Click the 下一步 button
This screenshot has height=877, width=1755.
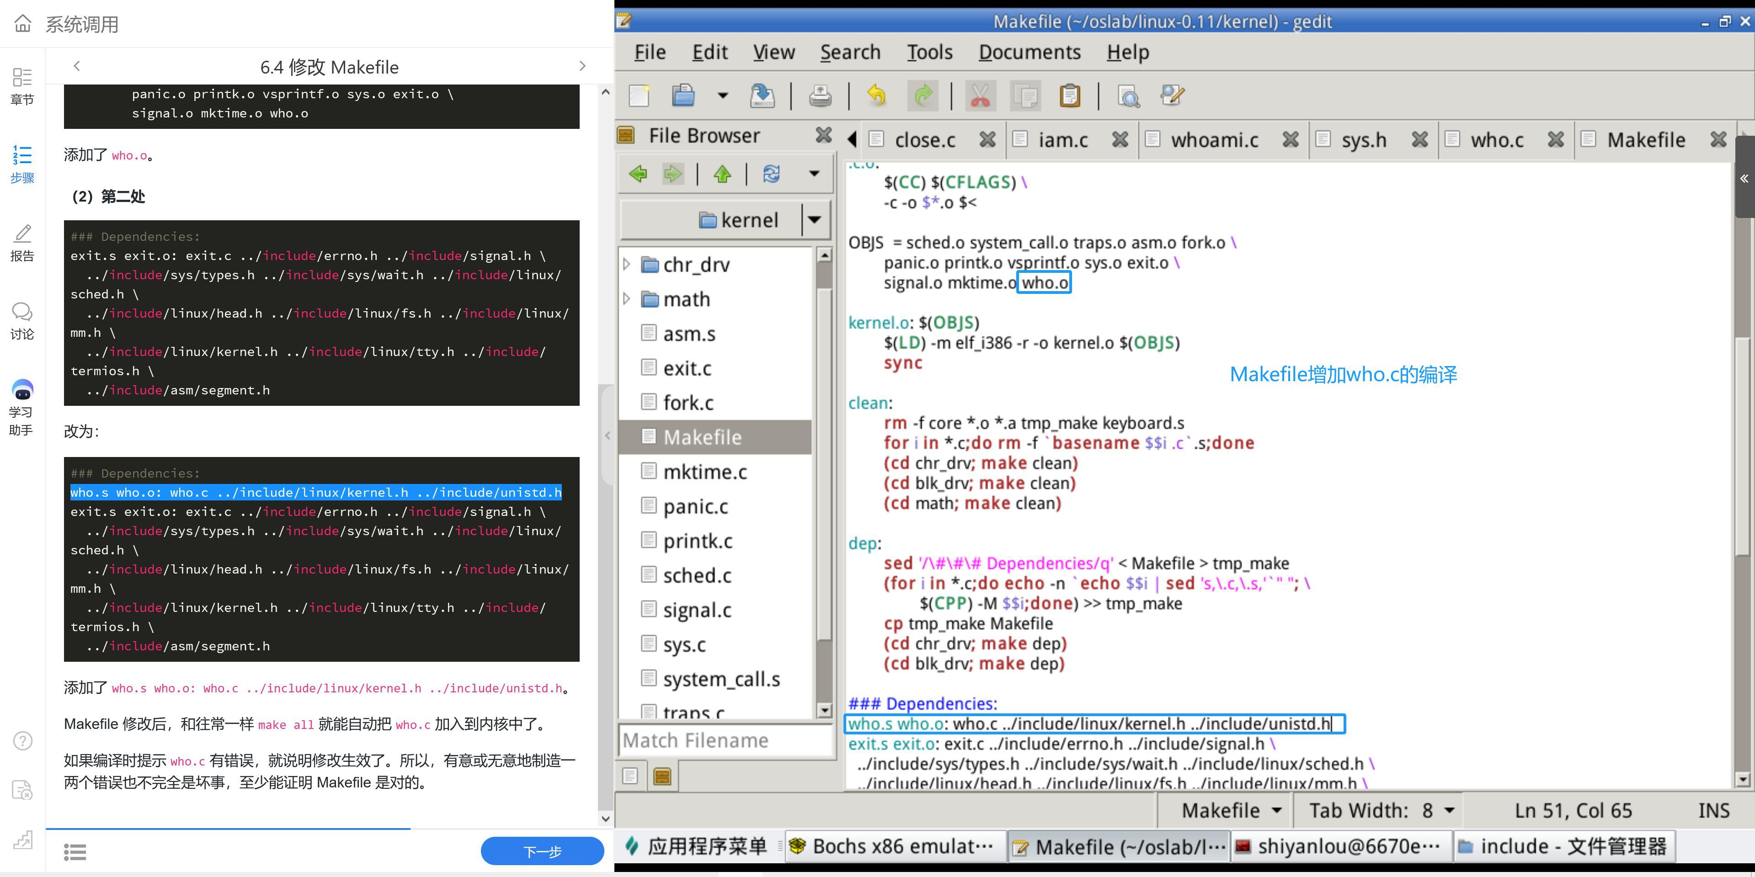pyautogui.click(x=542, y=851)
